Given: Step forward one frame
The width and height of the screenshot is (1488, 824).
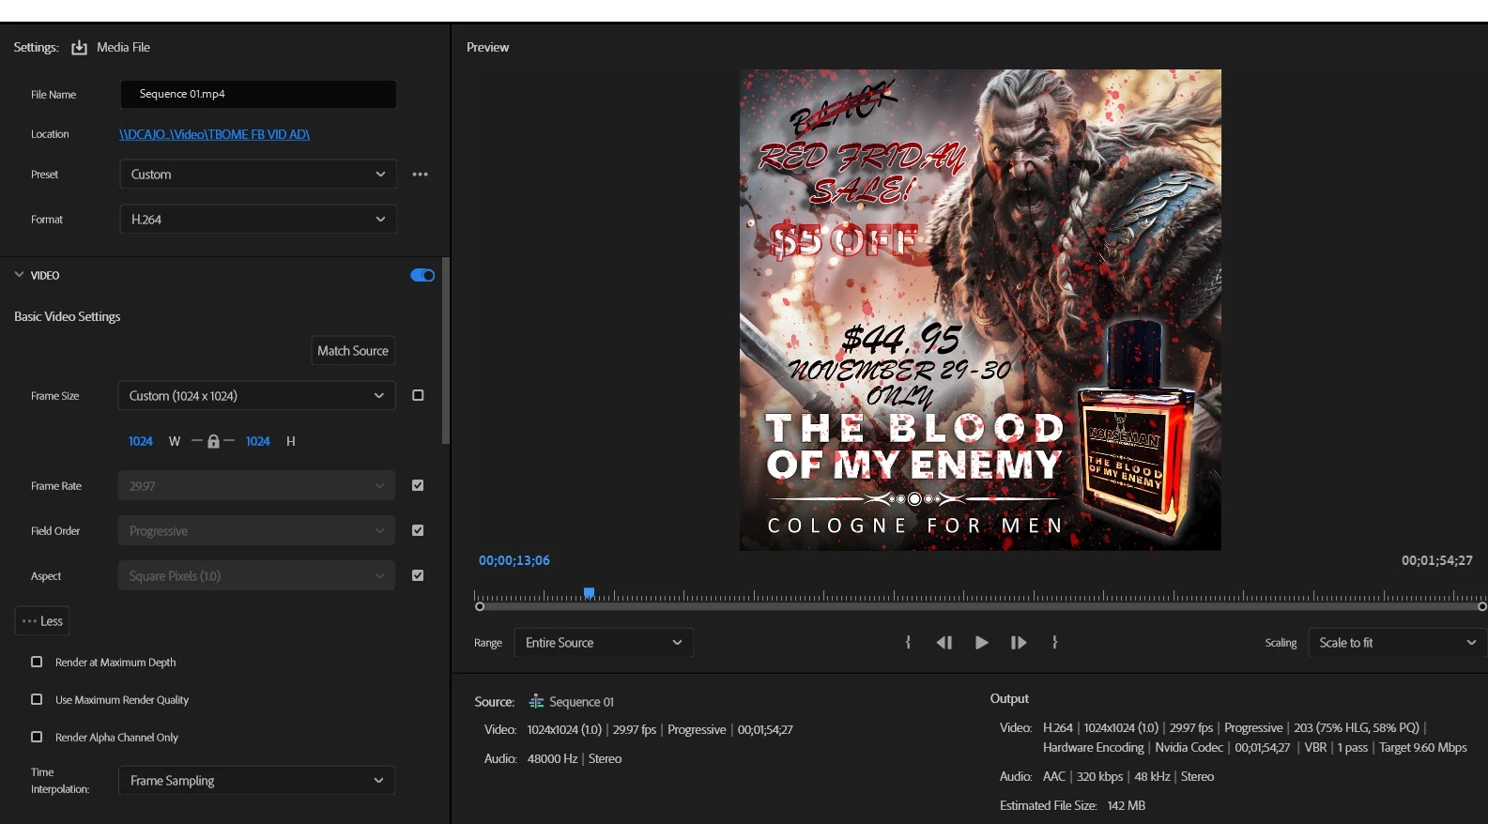Looking at the screenshot, I should [x=1019, y=643].
